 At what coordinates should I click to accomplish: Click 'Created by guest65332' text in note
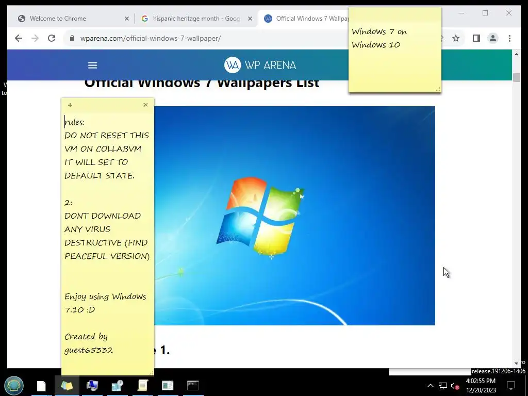pyautogui.click(x=89, y=343)
